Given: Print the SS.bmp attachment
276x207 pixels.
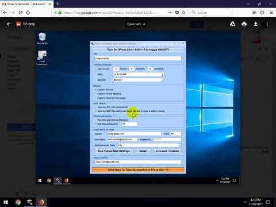Looking at the screenshot, I should pos(244,24).
